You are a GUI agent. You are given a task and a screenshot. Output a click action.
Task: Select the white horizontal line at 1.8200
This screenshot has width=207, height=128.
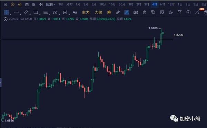(x=87, y=39)
